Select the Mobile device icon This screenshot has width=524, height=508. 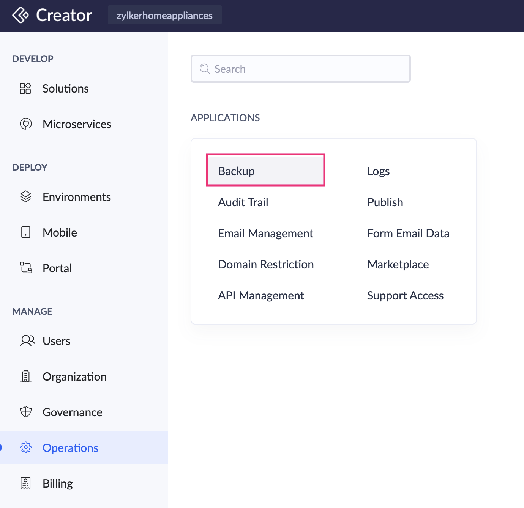coord(25,232)
